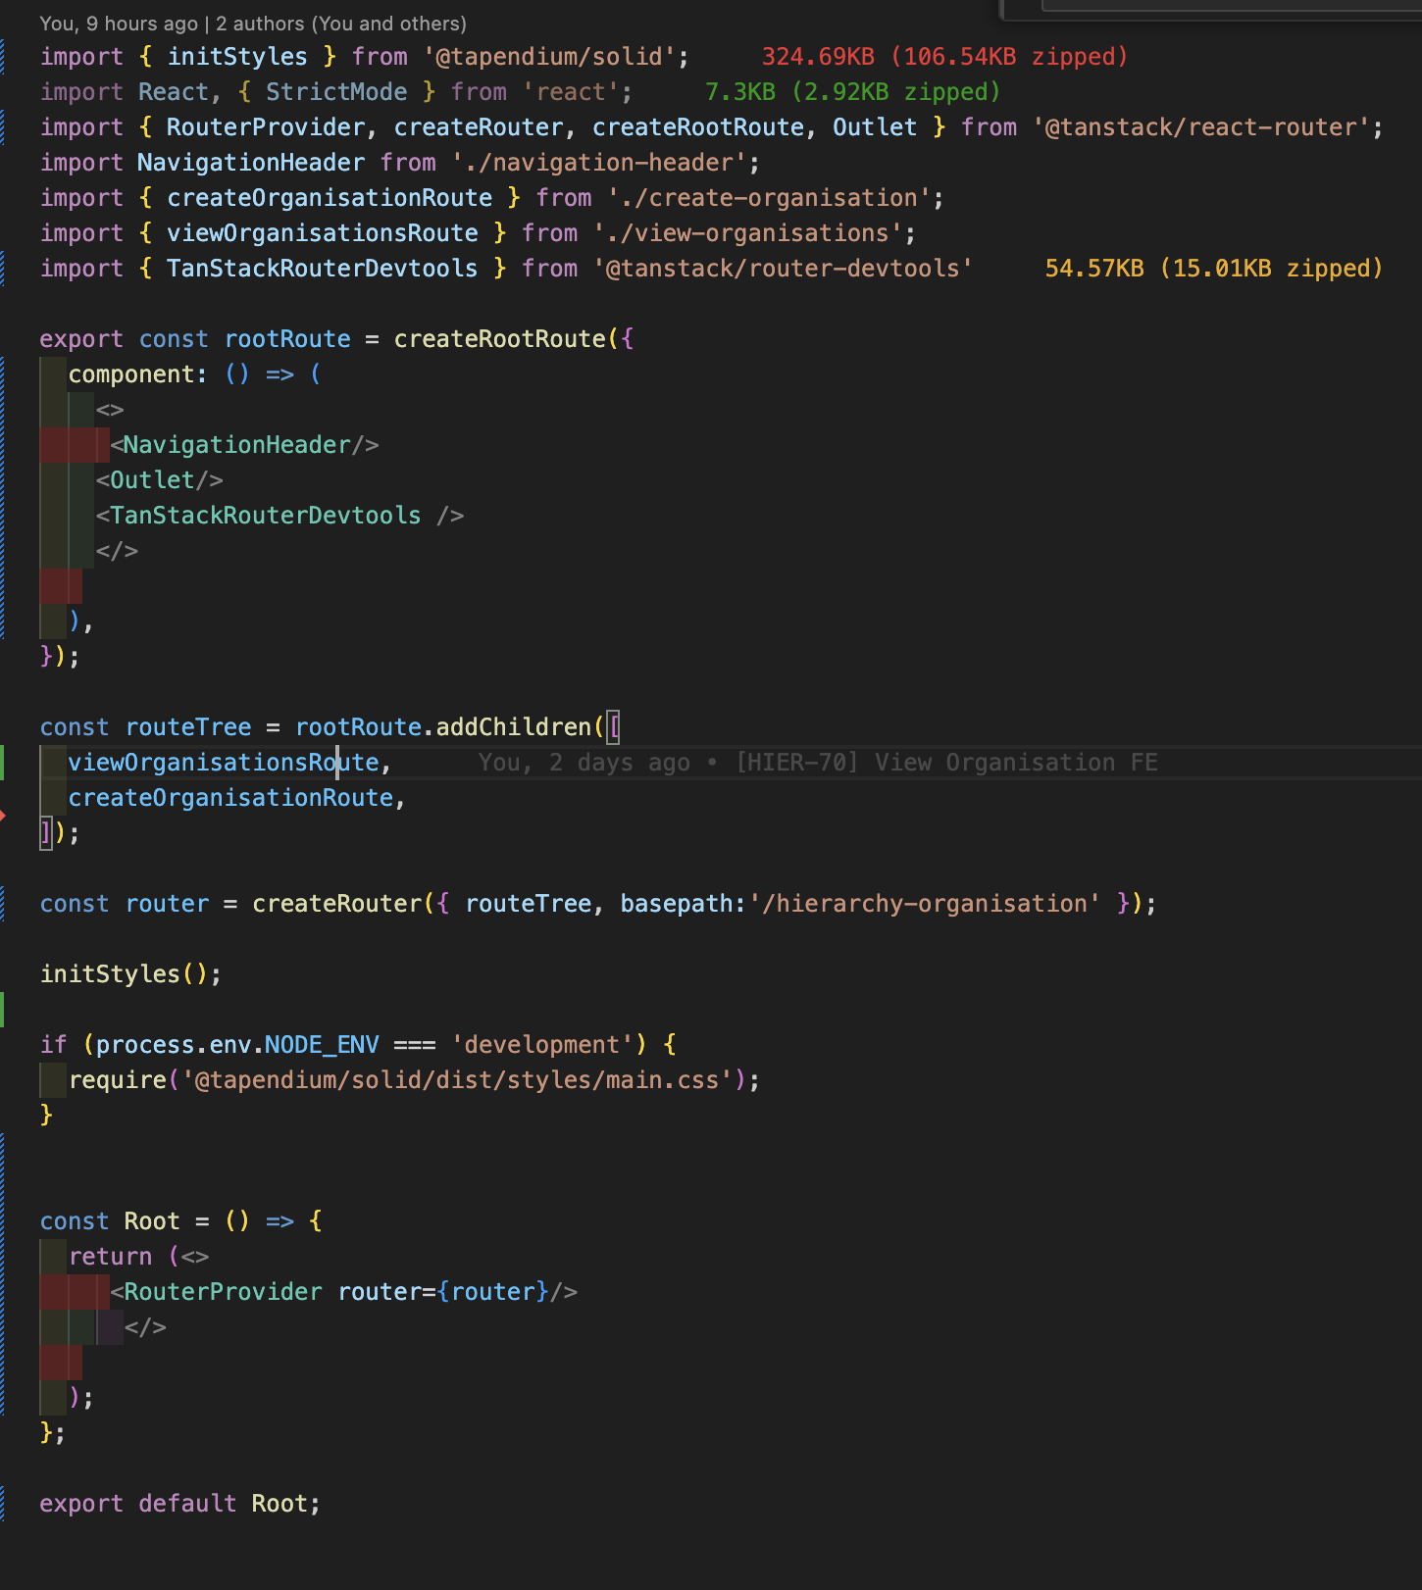The height and width of the screenshot is (1590, 1422).
Task: Click the basepath option key
Action: point(677,904)
